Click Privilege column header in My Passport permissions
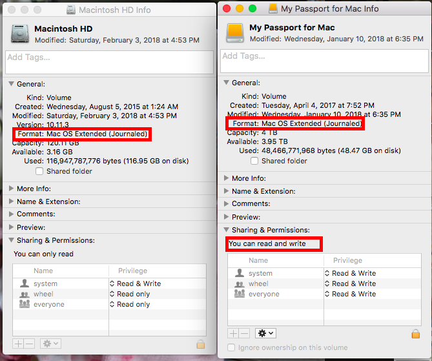The image size is (432, 361). point(373,260)
